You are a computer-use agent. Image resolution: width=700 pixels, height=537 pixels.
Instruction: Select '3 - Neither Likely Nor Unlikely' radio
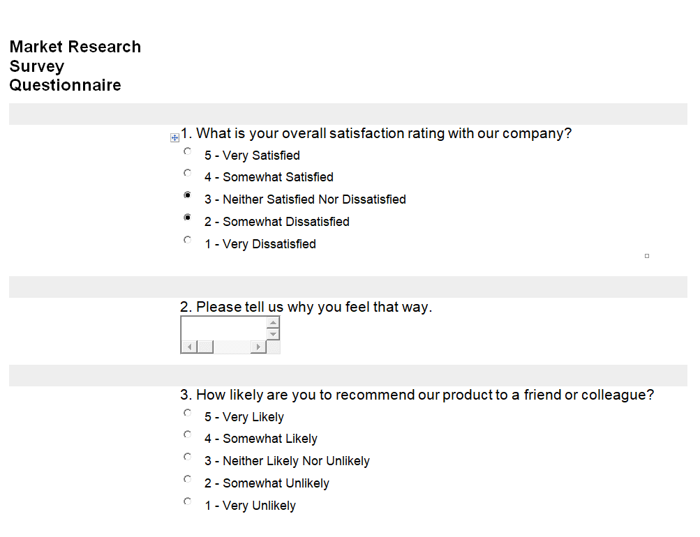(187, 457)
